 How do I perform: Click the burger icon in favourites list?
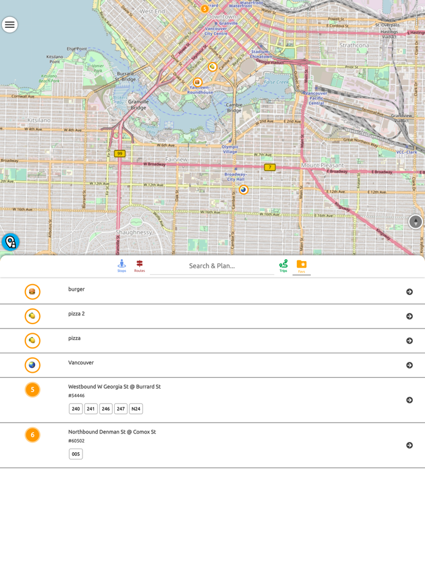click(33, 292)
